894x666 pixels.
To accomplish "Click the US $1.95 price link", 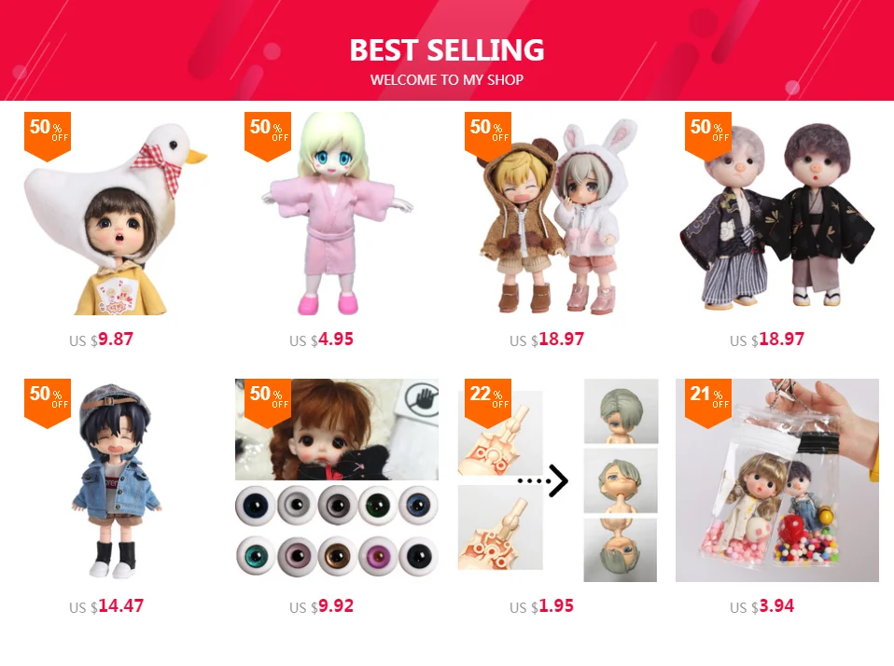I will pos(541,606).
